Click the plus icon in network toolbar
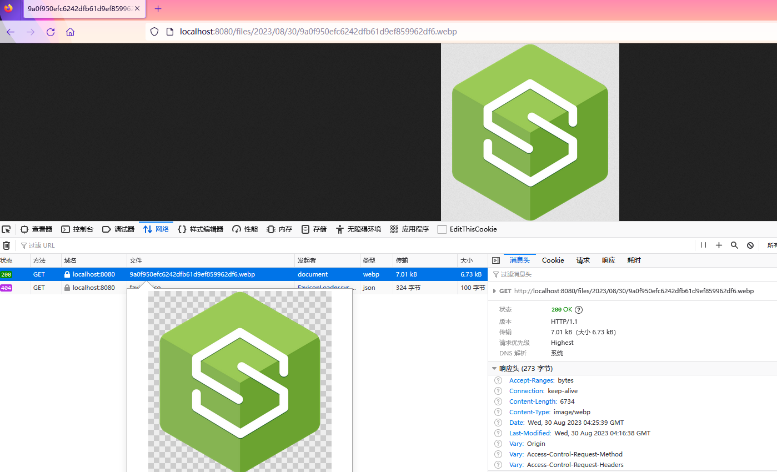777x472 pixels. (x=719, y=245)
